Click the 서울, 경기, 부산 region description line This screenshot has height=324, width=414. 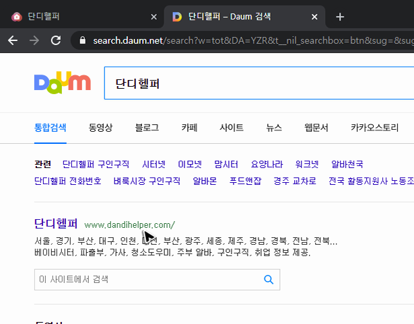click(x=186, y=241)
